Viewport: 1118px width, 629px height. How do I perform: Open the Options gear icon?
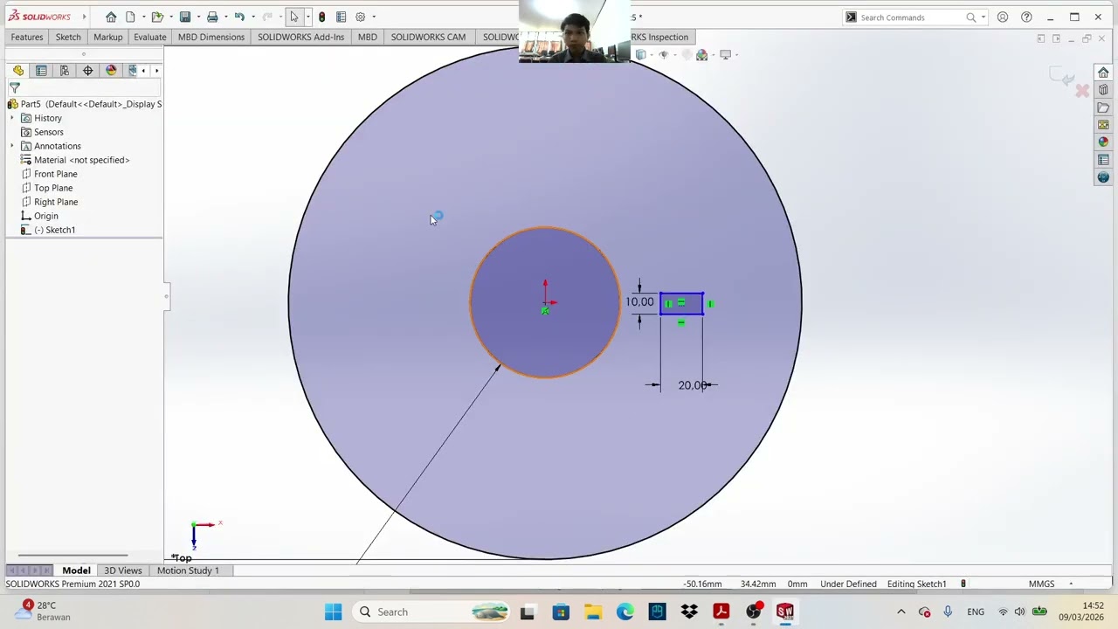tap(360, 17)
